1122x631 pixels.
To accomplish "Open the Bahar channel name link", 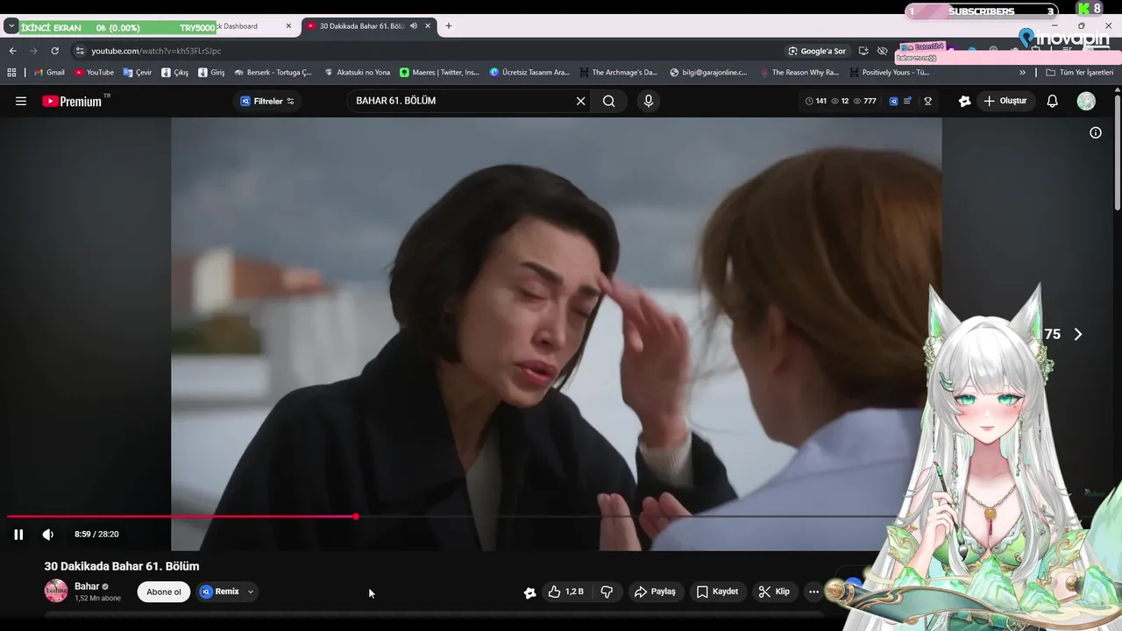I will 87,586.
